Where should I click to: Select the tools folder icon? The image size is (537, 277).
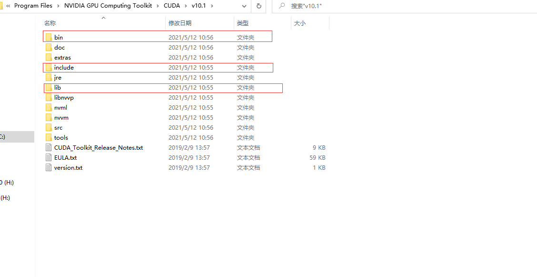(x=49, y=137)
